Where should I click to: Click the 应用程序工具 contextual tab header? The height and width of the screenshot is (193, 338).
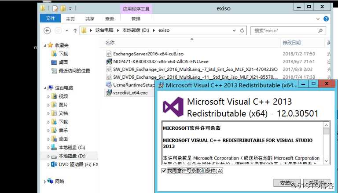click(x=136, y=9)
